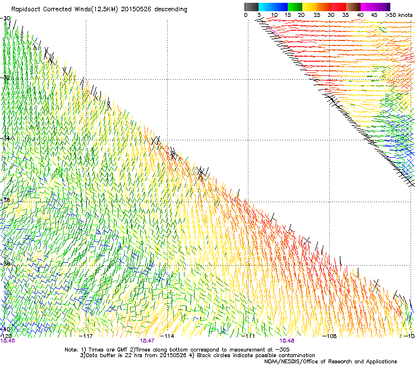Click the '-40' latitude axis label
This screenshot has width=415, height=365.
tap(5, 329)
